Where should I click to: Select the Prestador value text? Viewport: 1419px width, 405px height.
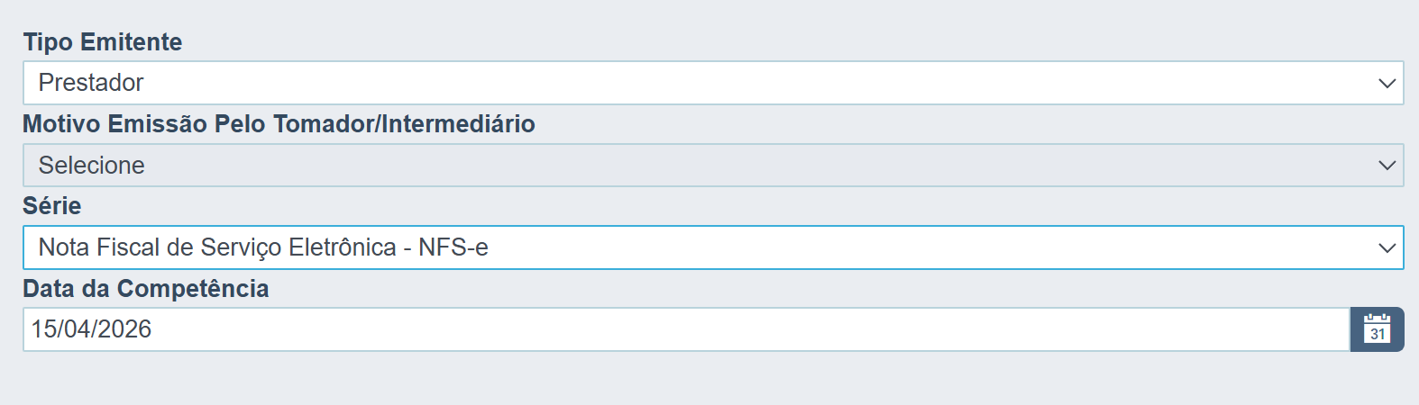(x=91, y=83)
